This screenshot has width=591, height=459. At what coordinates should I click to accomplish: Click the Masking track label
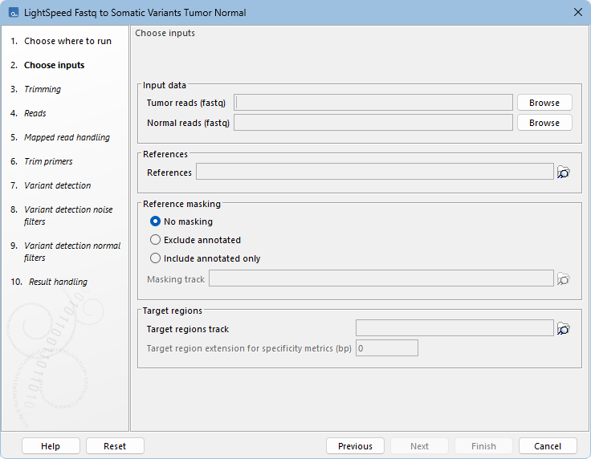(176, 279)
